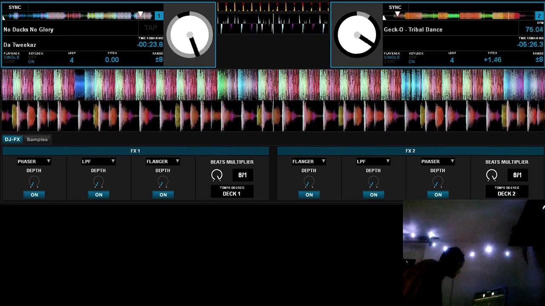Viewport: 545px width, 306px height.
Task: Open the FX 1 Phaser effect dropdown
Action: (34, 161)
